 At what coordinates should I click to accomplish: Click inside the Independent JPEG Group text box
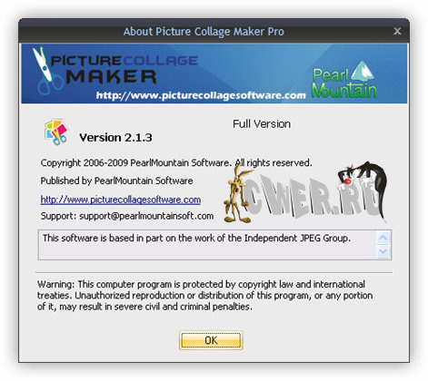(x=207, y=245)
